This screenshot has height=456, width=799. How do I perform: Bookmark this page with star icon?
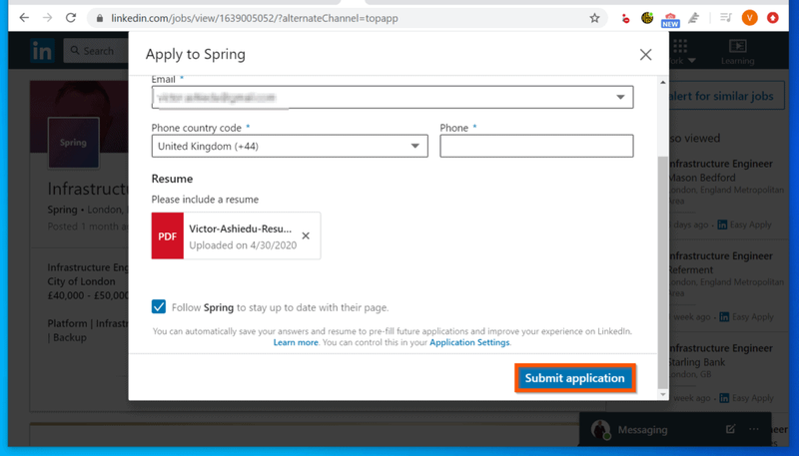[x=594, y=18]
